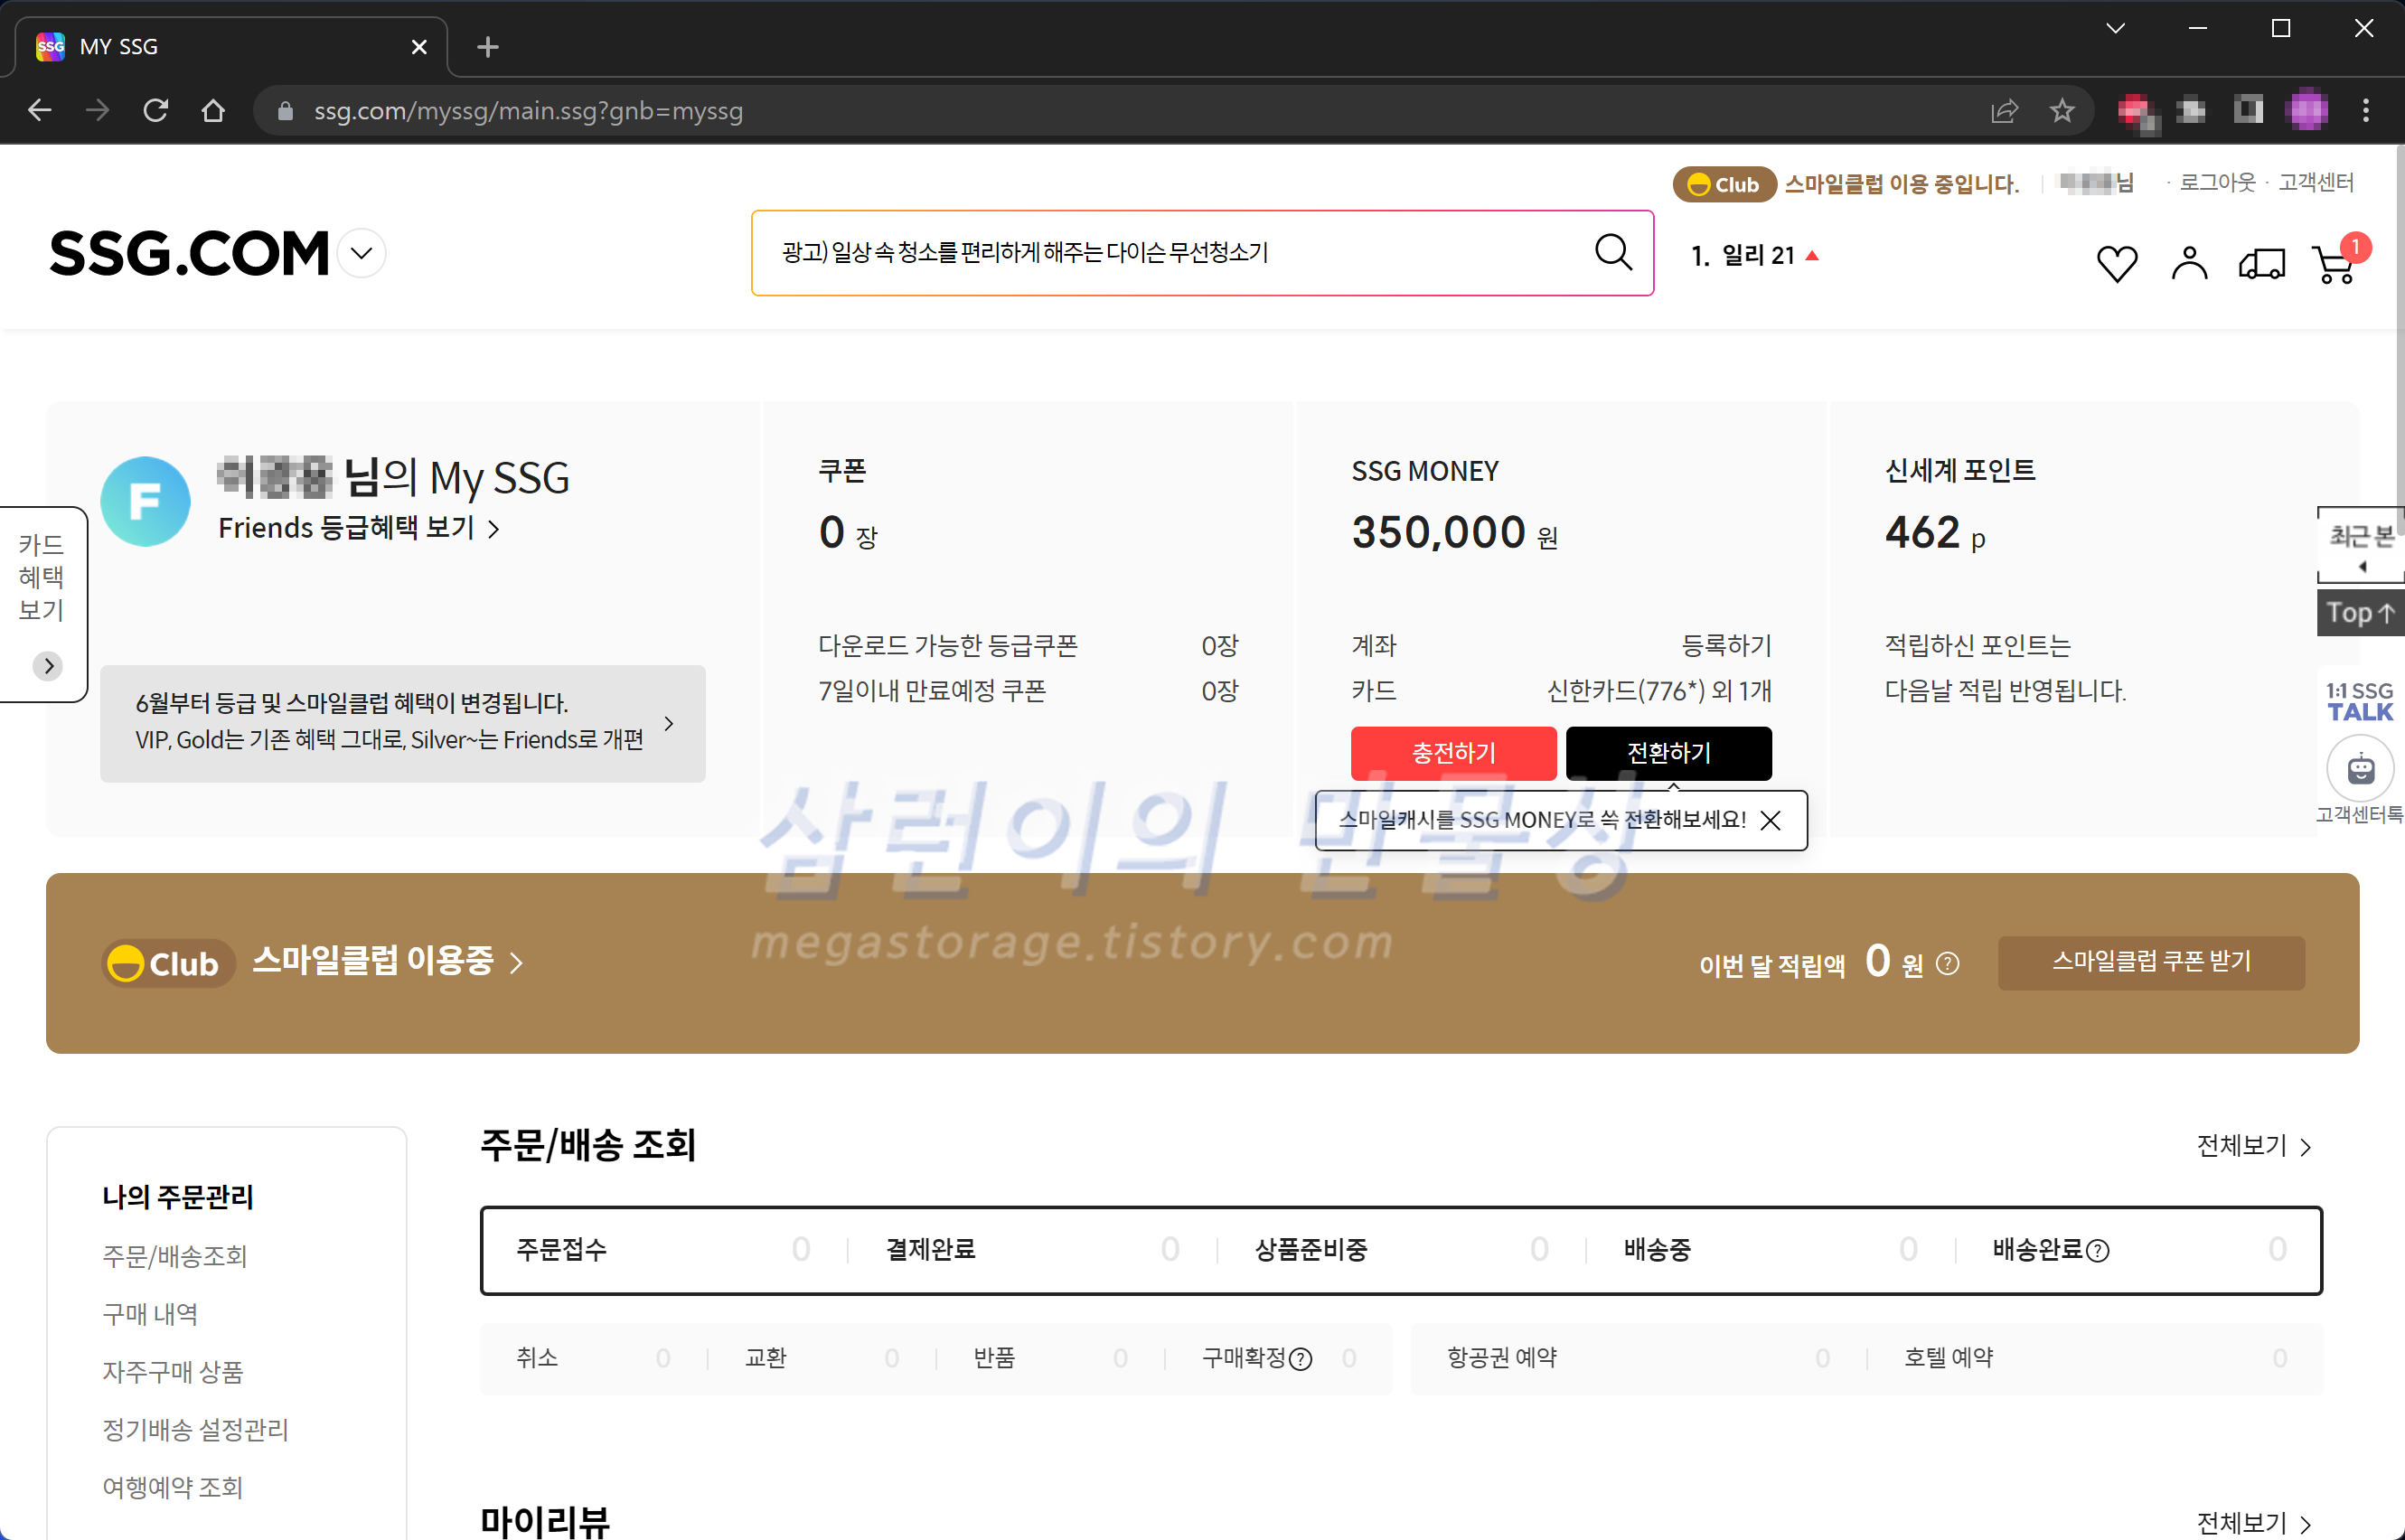The width and height of the screenshot is (2405, 1540).
Task: Click the help icon beside 구매확정
Action: pyautogui.click(x=1300, y=1359)
